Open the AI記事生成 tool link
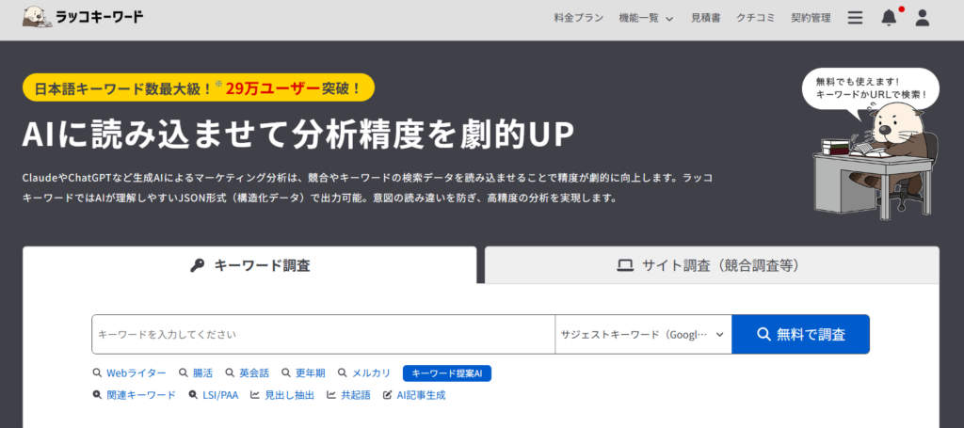This screenshot has height=428, width=964. coord(414,395)
